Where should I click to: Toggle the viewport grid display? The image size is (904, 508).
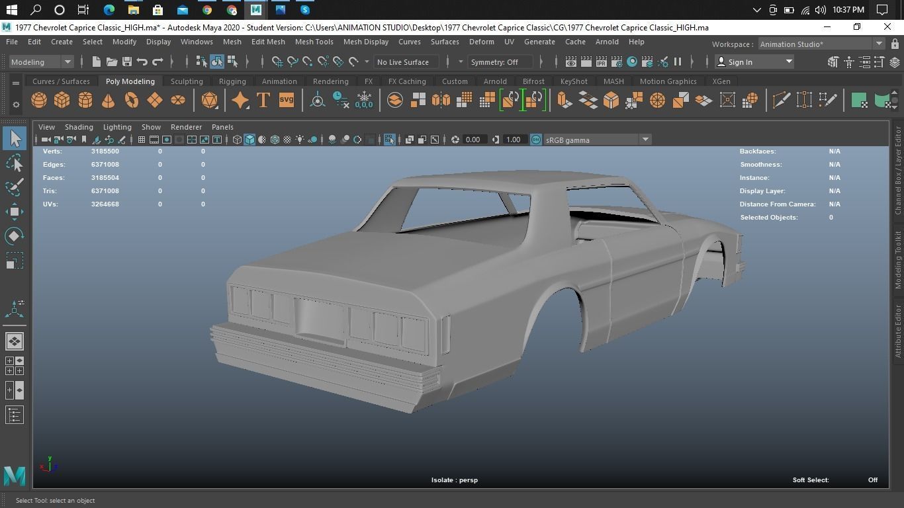pos(141,140)
